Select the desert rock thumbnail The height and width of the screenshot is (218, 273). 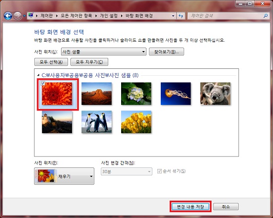click(x=96, y=94)
